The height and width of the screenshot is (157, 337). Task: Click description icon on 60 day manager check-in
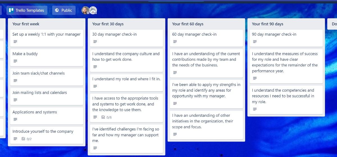click(x=175, y=42)
